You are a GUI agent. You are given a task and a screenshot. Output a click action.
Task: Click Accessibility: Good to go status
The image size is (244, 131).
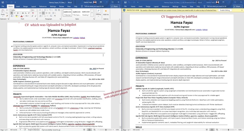[x=51, y=130]
